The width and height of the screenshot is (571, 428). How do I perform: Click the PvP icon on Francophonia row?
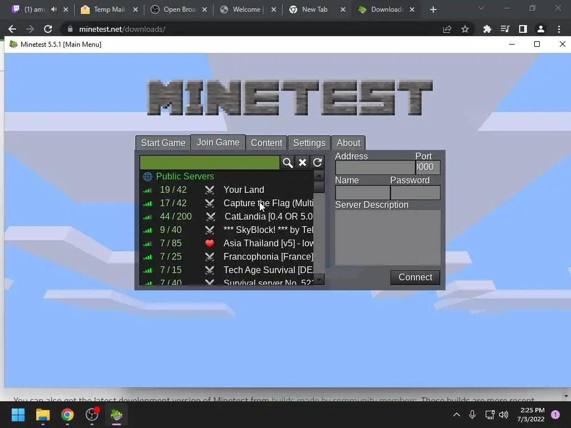tap(210, 256)
